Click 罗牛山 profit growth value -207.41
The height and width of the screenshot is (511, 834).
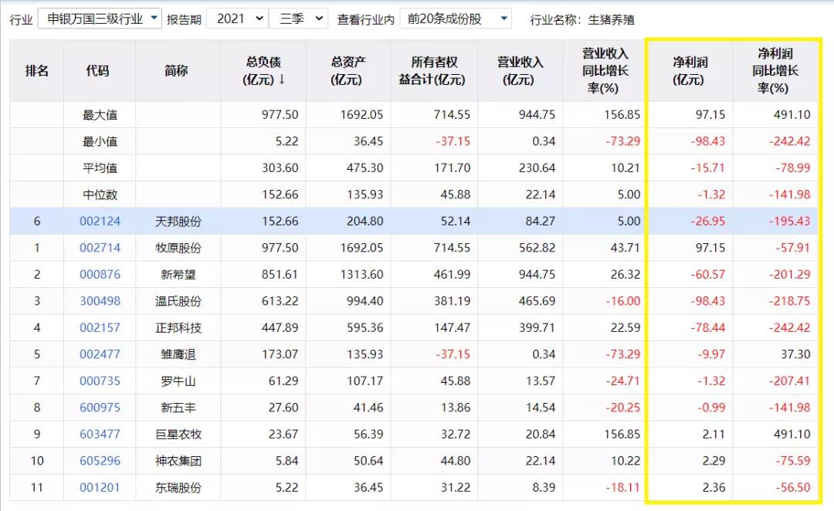[x=789, y=381]
